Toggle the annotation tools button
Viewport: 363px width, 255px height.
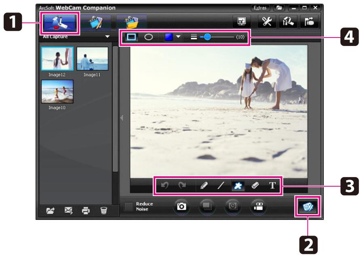[x=308, y=207]
